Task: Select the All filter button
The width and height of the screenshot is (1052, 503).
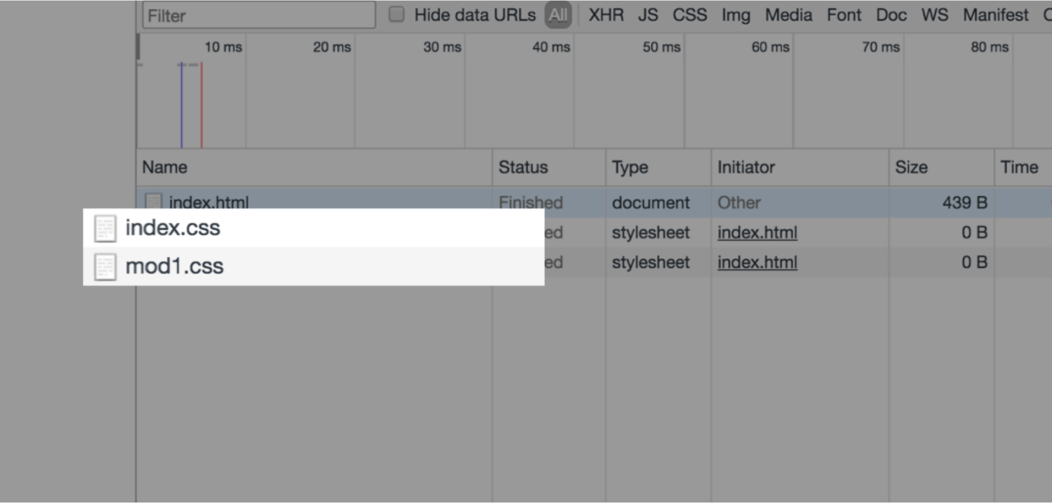Action: [x=558, y=15]
